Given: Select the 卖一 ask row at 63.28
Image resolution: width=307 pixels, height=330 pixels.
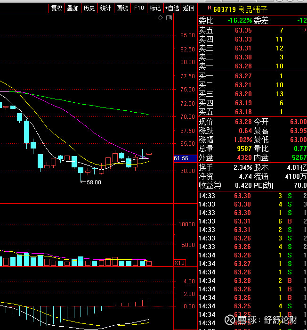Looking at the screenshot, I should pos(243,66).
